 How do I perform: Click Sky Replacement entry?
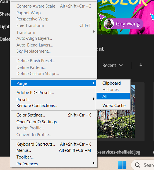[54, 51]
